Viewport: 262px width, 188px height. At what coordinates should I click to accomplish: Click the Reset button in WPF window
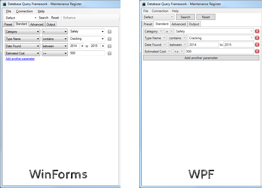[206, 17]
